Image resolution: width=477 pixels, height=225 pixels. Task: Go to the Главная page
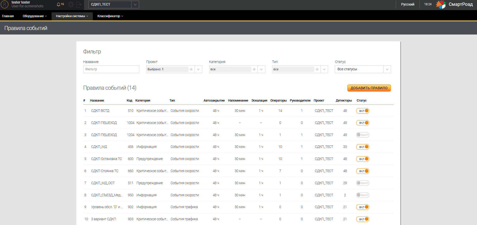[8, 16]
